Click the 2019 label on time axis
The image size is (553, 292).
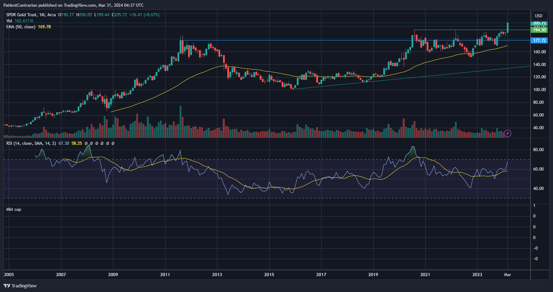373,274
